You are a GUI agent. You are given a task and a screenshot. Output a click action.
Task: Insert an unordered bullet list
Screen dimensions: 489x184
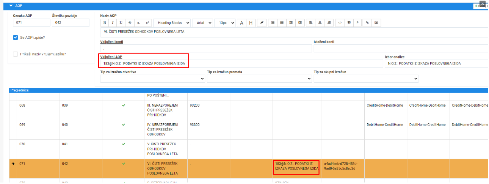point(282,23)
